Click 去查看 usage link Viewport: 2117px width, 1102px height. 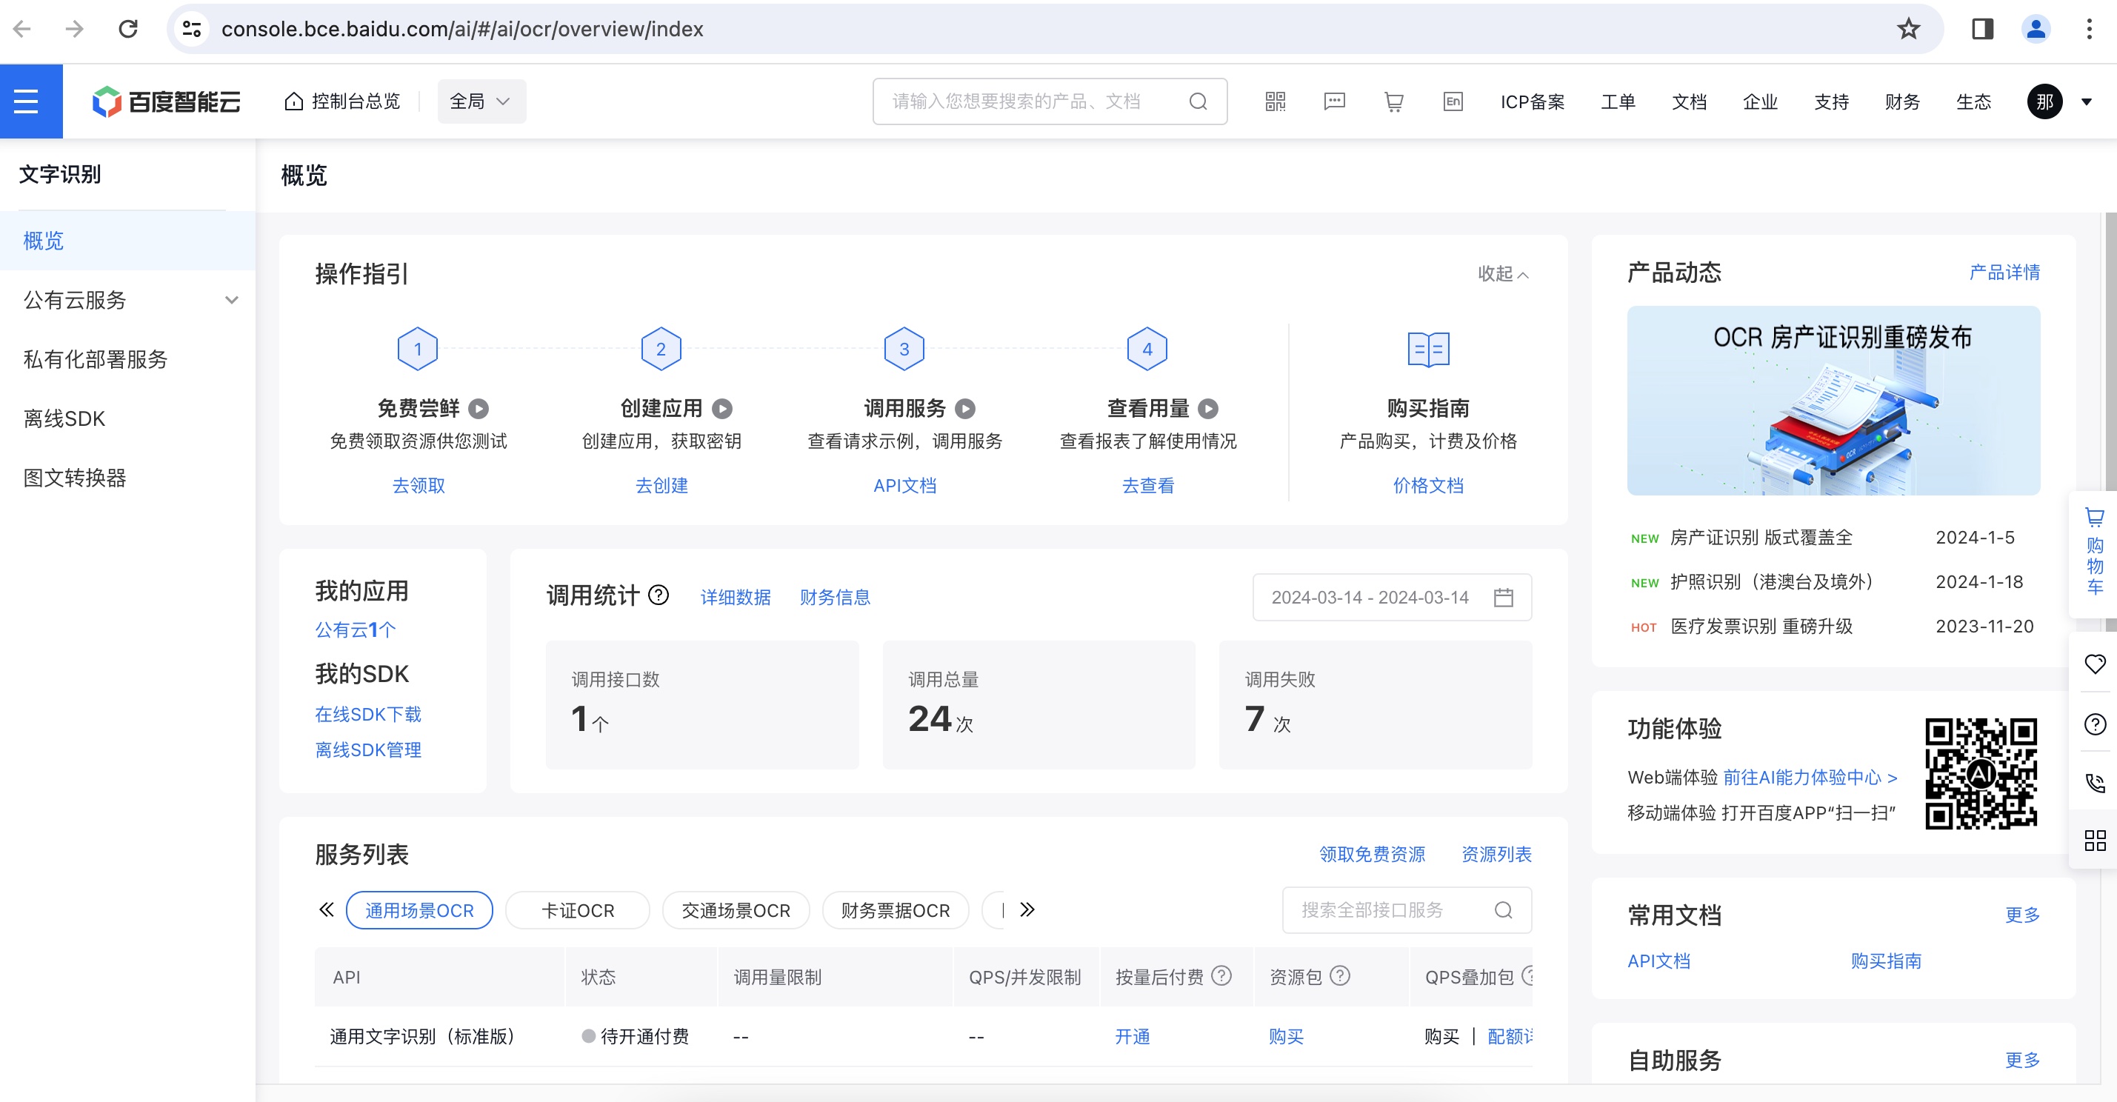[1148, 486]
